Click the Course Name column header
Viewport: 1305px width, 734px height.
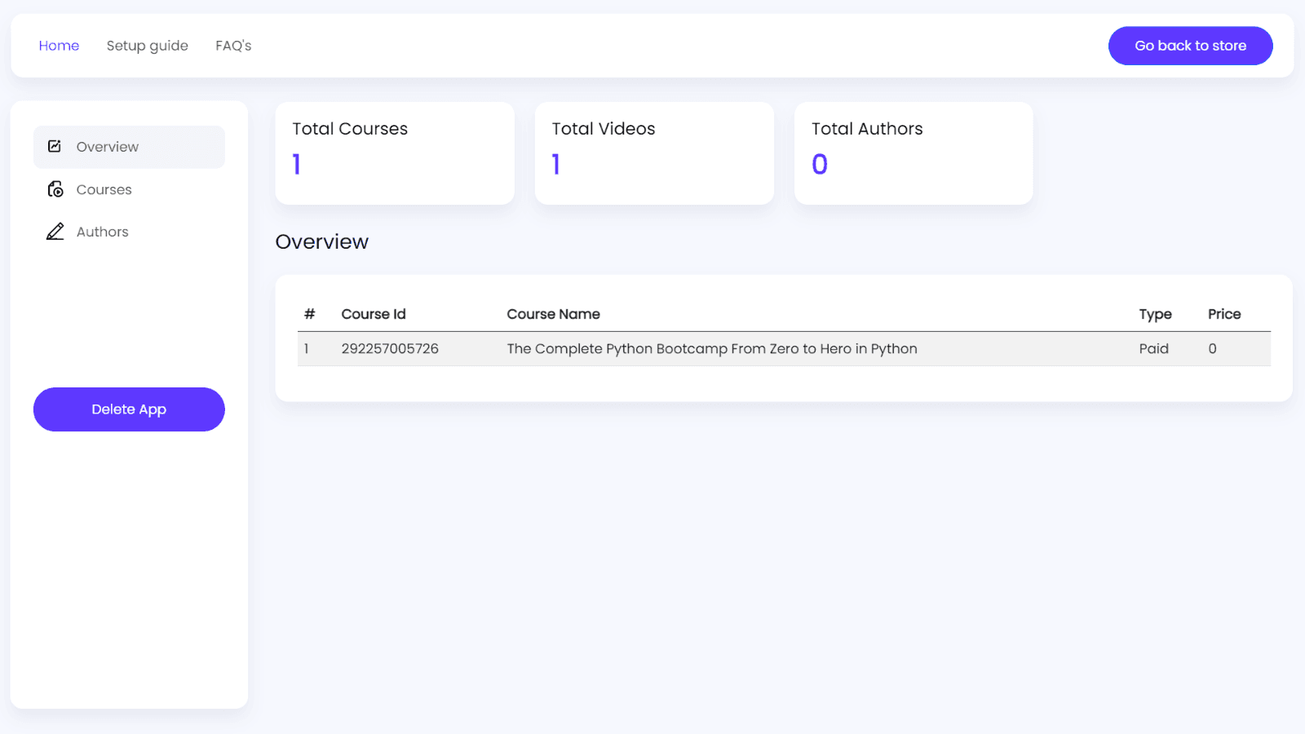(x=553, y=314)
